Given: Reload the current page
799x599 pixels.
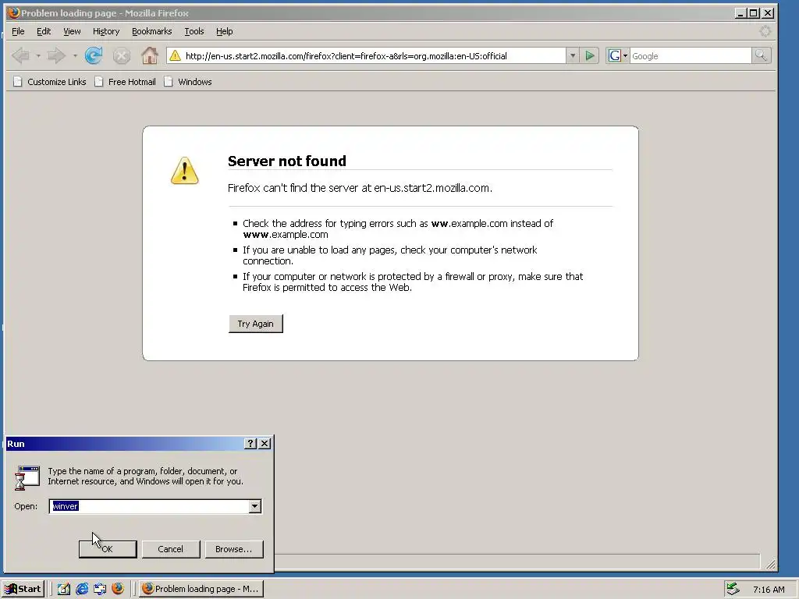Looking at the screenshot, I should pyautogui.click(x=94, y=55).
